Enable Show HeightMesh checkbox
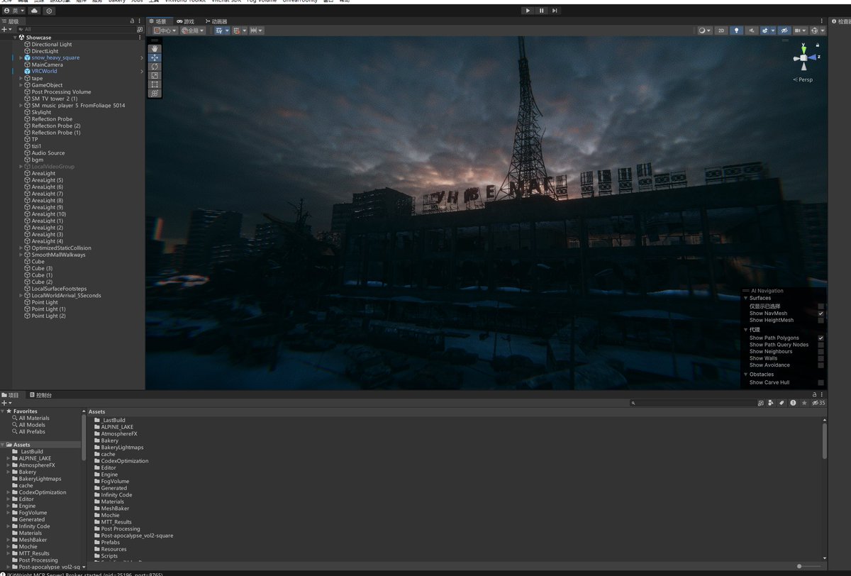 point(821,321)
